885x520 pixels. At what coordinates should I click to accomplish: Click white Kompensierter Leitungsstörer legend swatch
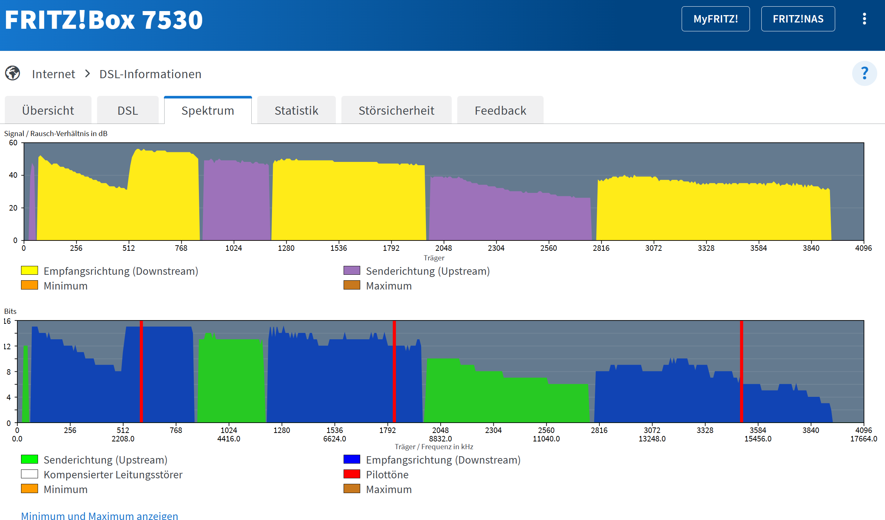point(30,474)
